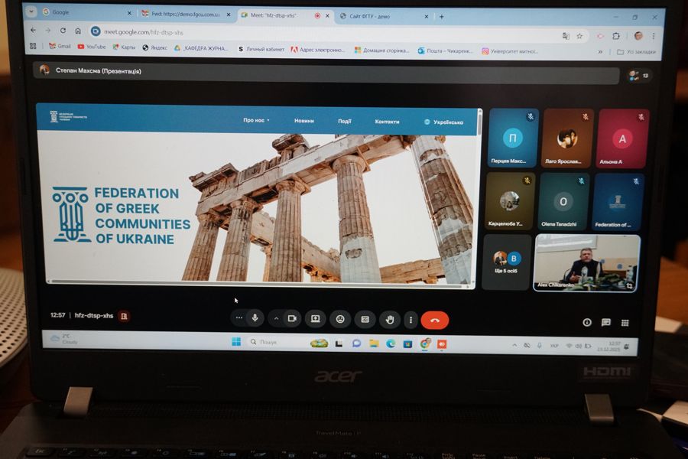Open the activities grid icon

pyautogui.click(x=625, y=323)
